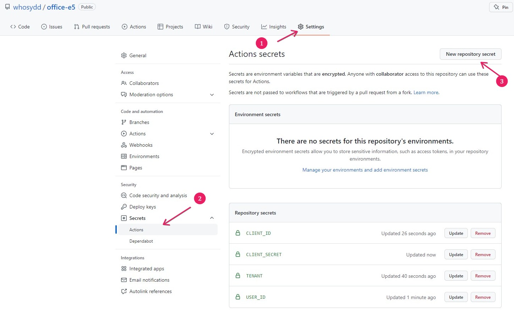Expand the sidebar Actions chevron

click(x=212, y=134)
